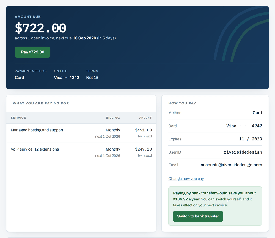Click next 1 Oct 2026 under VoIP service
The image size is (275, 238).
pyautogui.click(x=108, y=156)
